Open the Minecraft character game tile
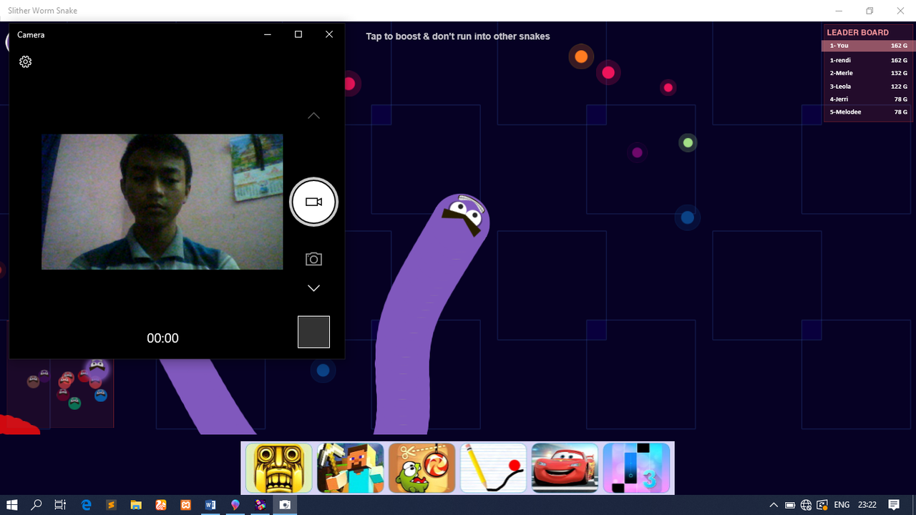 pos(351,468)
